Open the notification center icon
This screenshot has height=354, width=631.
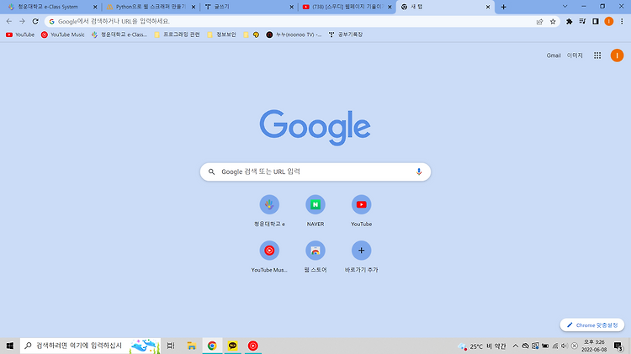point(618,346)
